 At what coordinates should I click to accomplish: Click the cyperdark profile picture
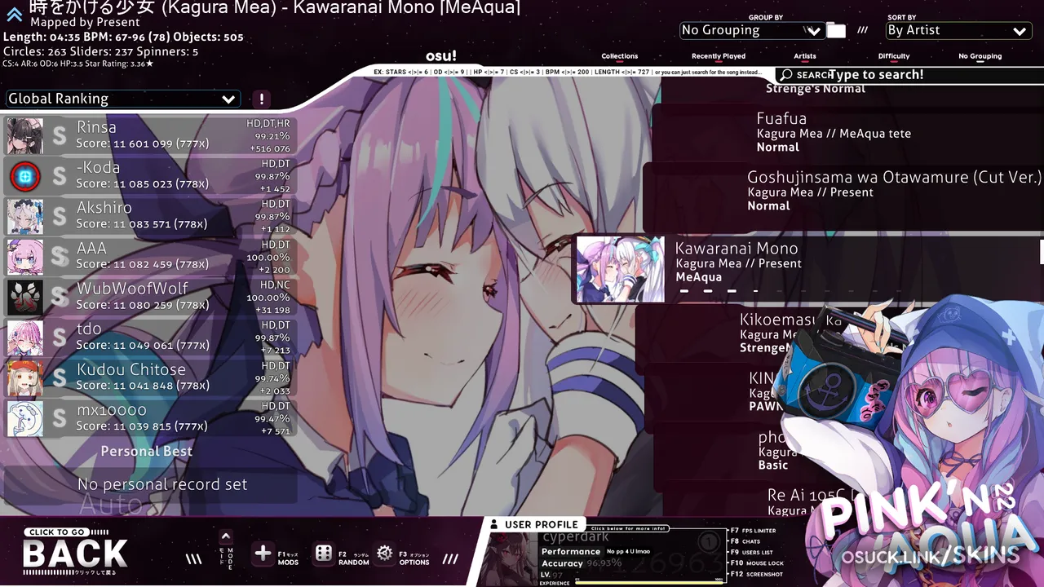pyautogui.click(x=511, y=560)
